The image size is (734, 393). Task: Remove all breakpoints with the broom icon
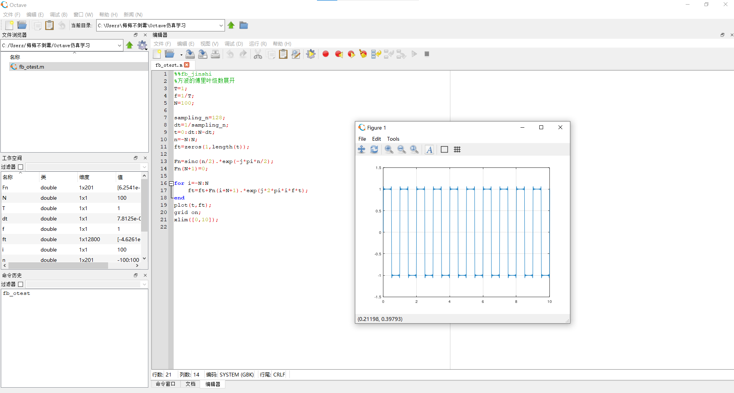click(363, 54)
